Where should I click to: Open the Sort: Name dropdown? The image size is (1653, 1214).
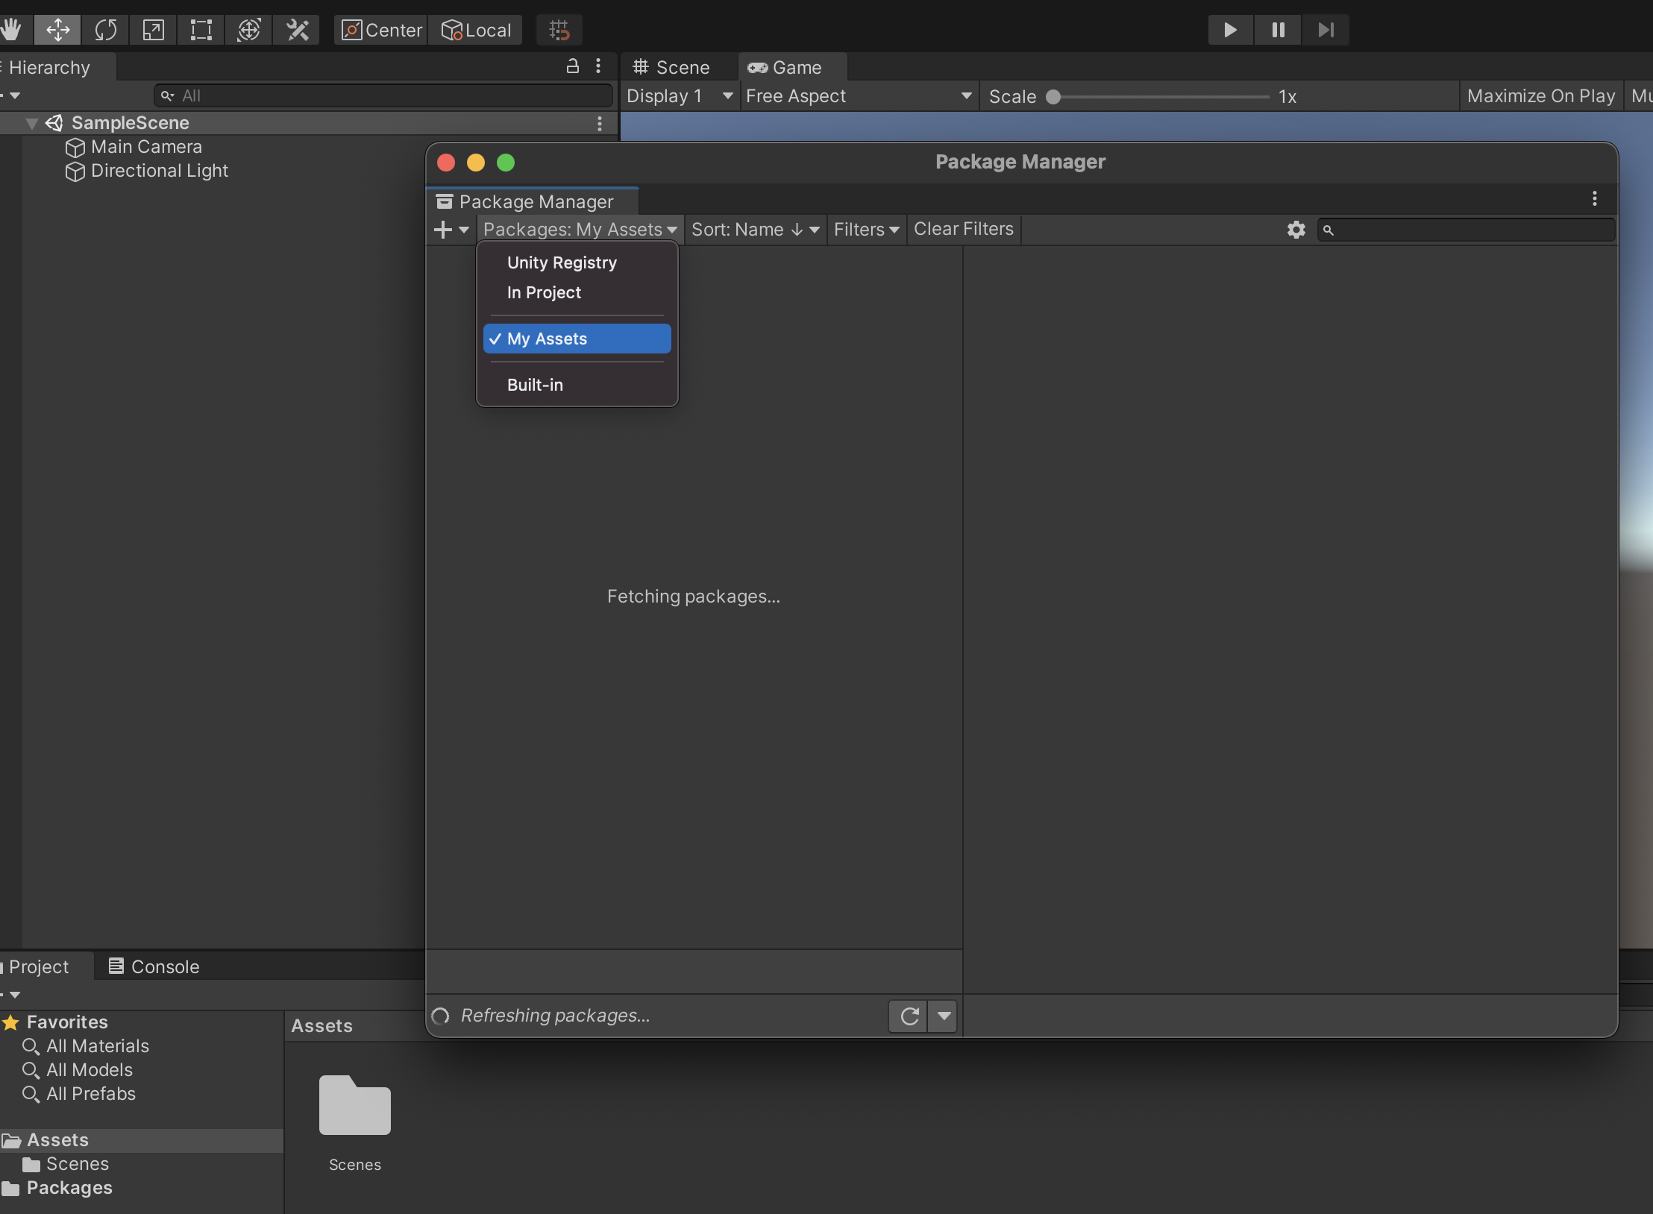point(755,230)
